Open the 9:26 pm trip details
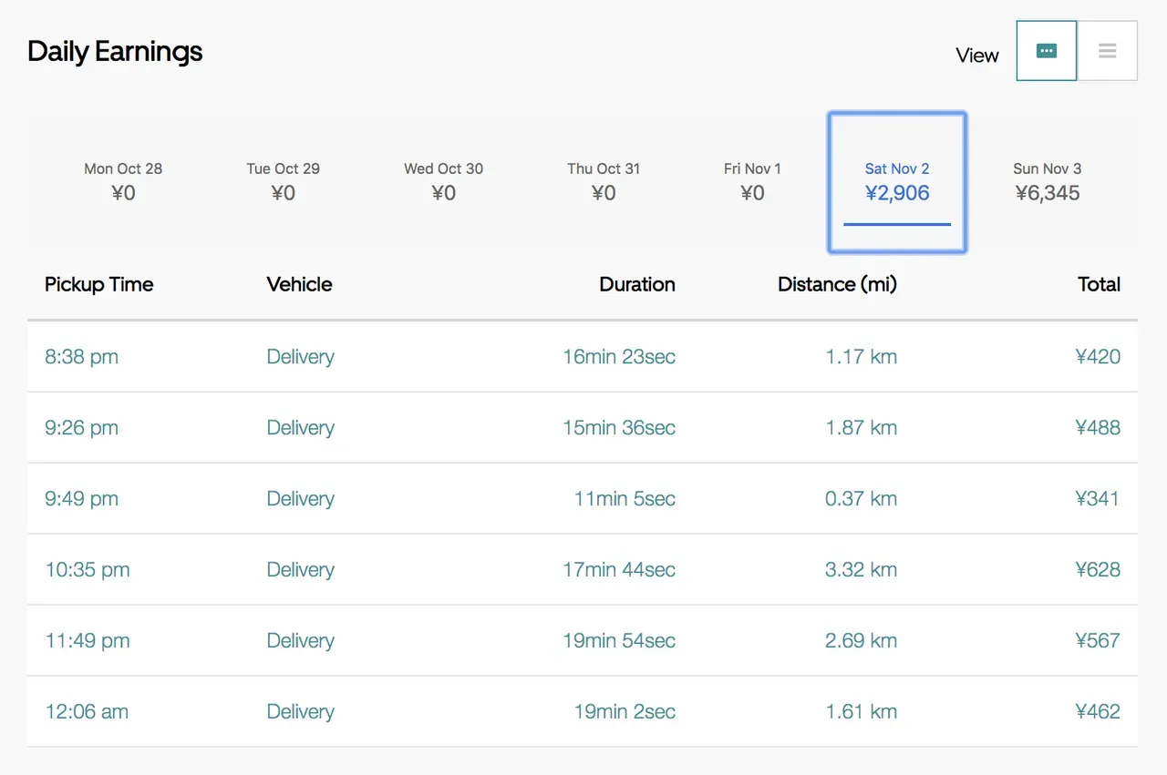Screen dimensions: 1167x775 [x=81, y=428]
